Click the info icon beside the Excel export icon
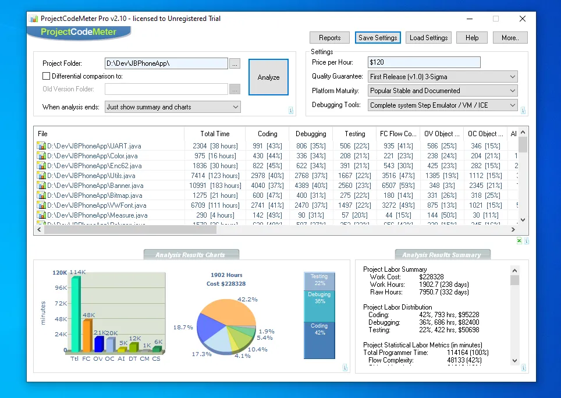Image resolution: width=561 pixels, height=398 pixels. tap(527, 240)
